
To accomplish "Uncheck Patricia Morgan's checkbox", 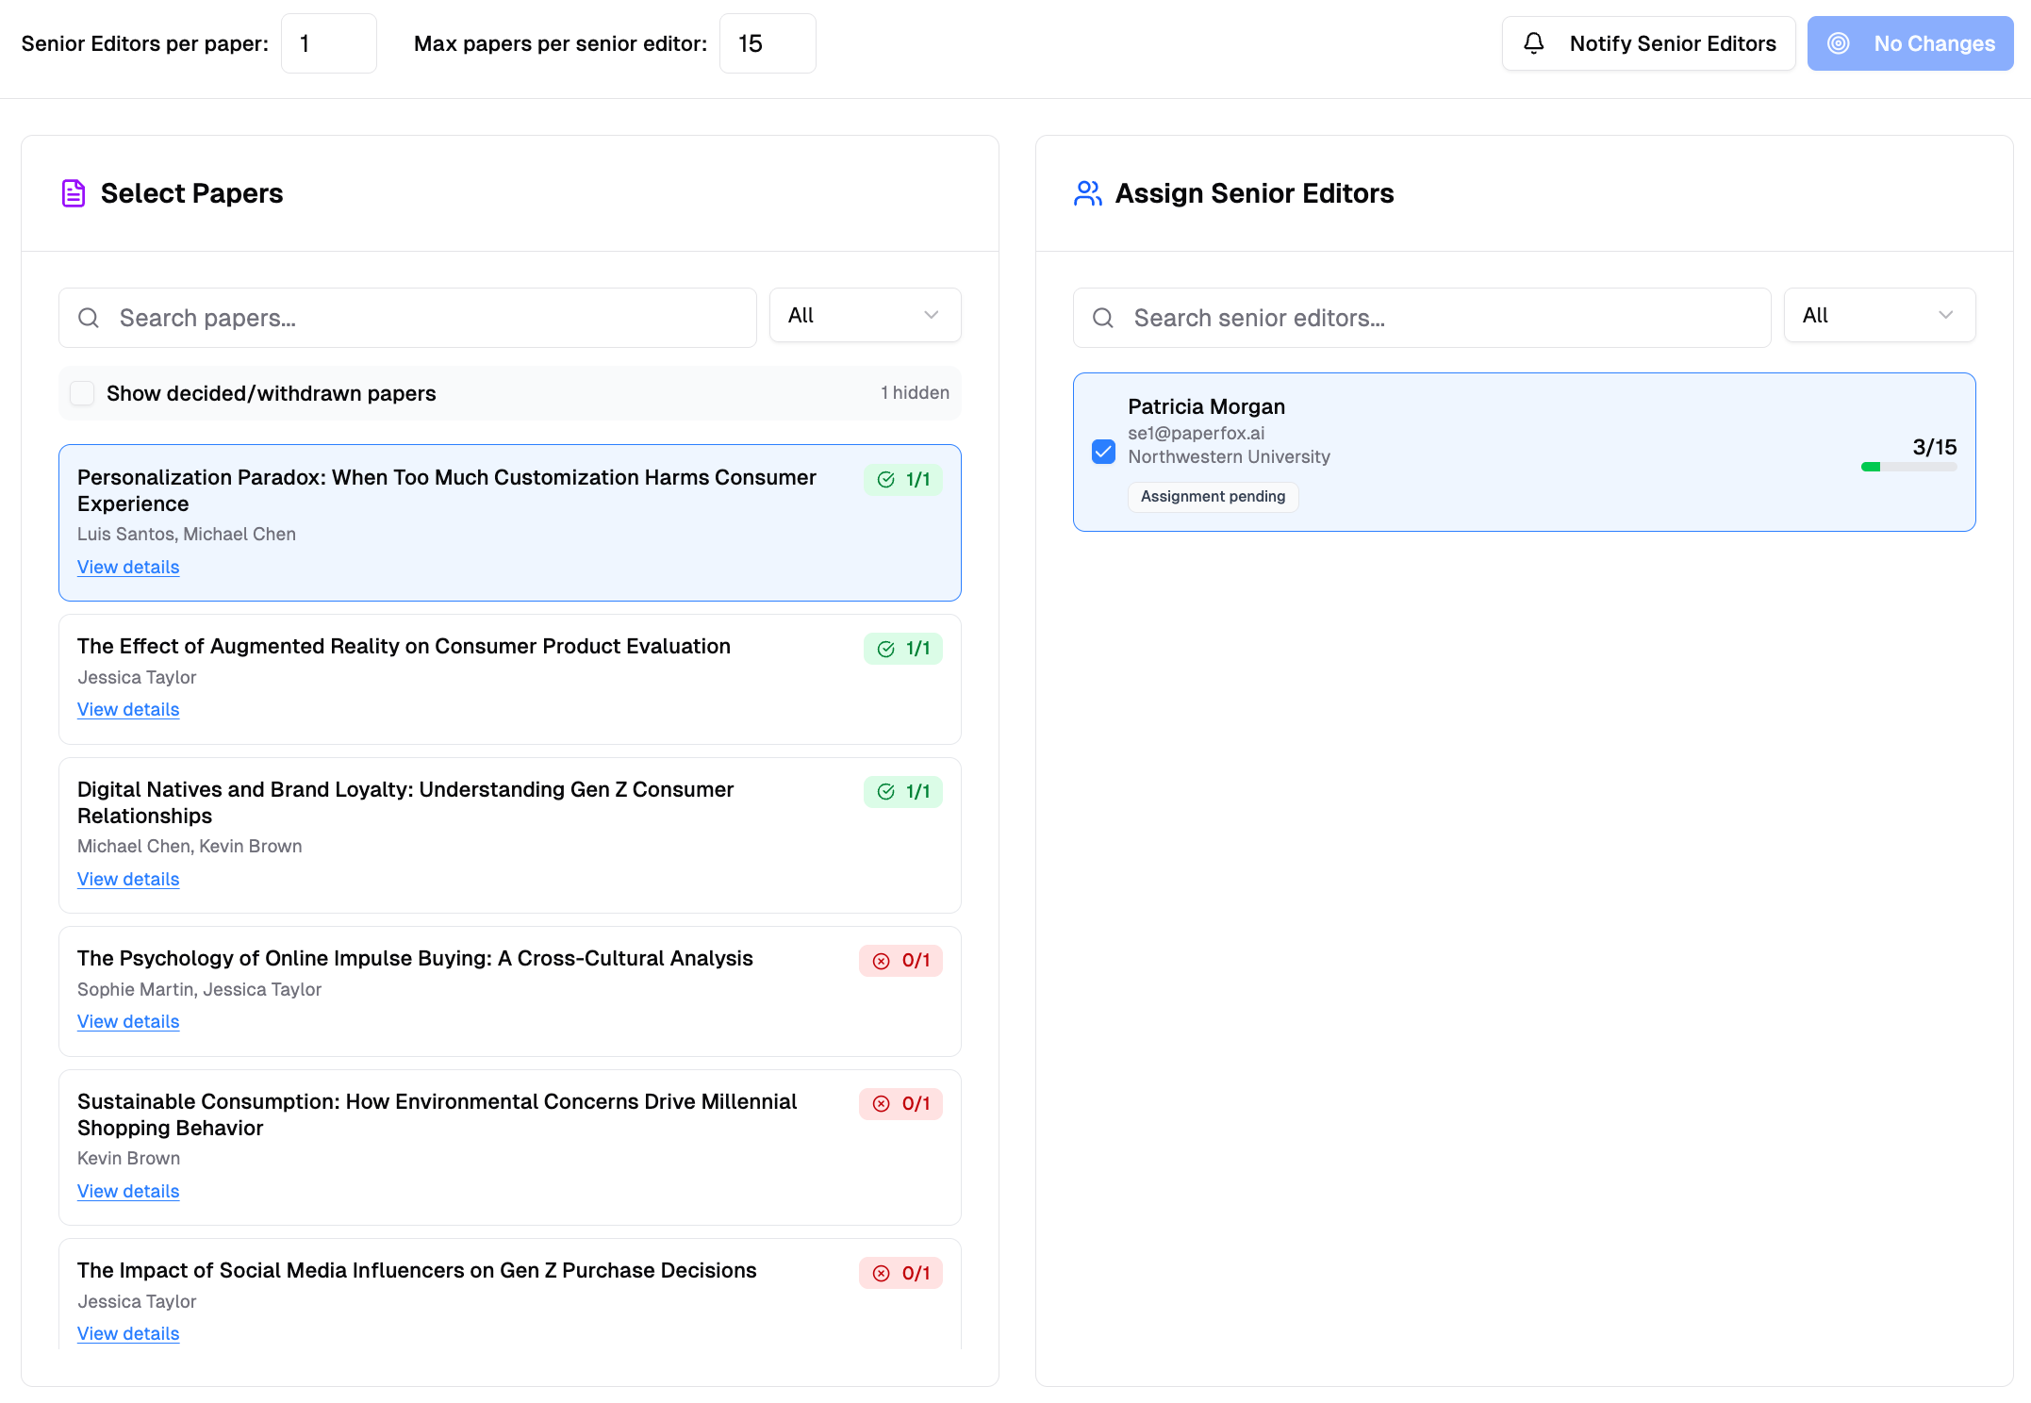I will click(1103, 452).
